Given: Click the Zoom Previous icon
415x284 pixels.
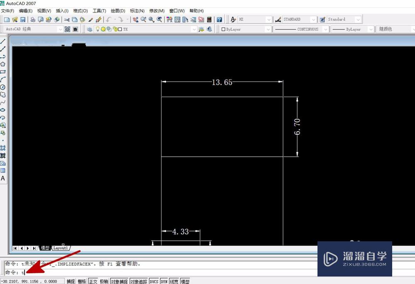Looking at the screenshot, I should (159, 19).
